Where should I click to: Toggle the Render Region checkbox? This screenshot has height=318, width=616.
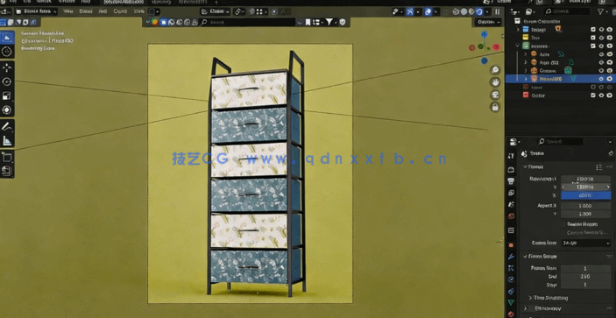tap(563, 224)
